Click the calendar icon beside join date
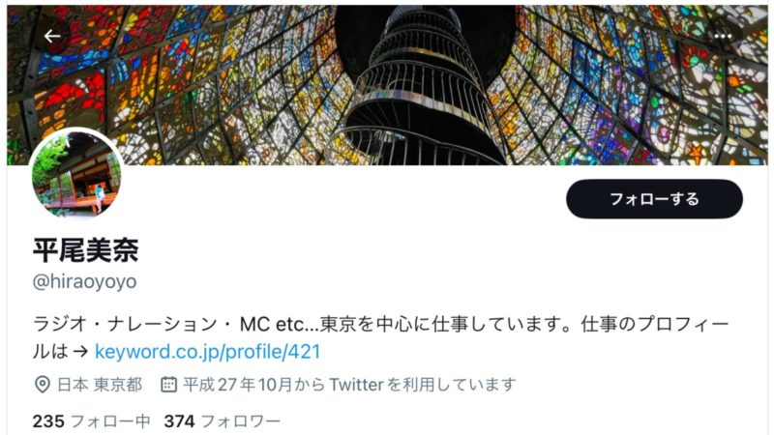The height and width of the screenshot is (435, 774). click(x=168, y=385)
